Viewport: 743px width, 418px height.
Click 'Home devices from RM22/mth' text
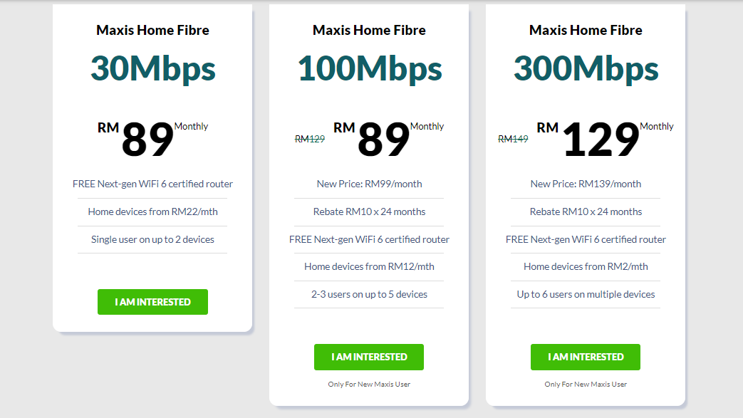point(152,211)
